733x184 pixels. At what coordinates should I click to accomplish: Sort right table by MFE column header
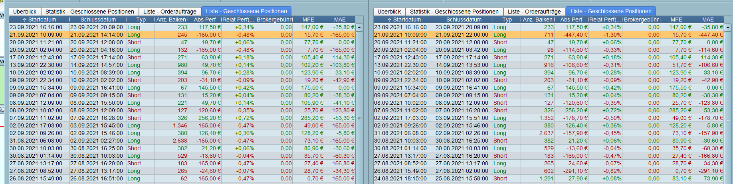click(x=676, y=20)
